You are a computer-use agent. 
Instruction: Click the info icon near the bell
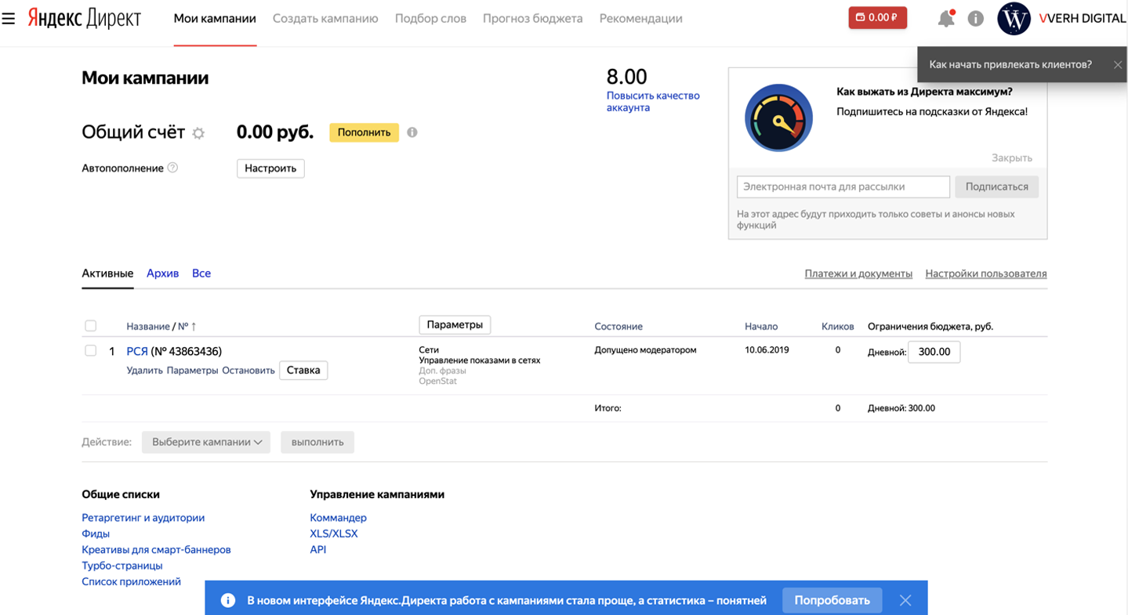coord(975,18)
